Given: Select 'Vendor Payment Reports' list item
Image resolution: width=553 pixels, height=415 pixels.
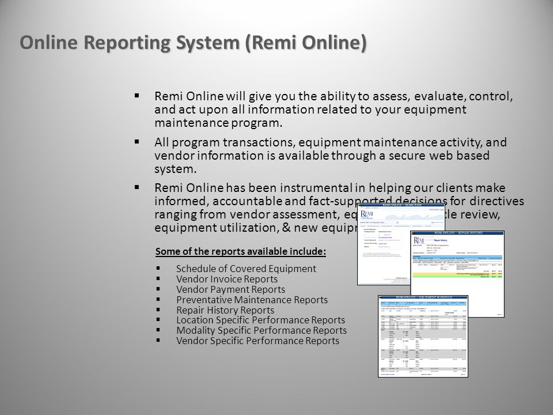Looking at the screenshot, I should pyautogui.click(x=230, y=289).
